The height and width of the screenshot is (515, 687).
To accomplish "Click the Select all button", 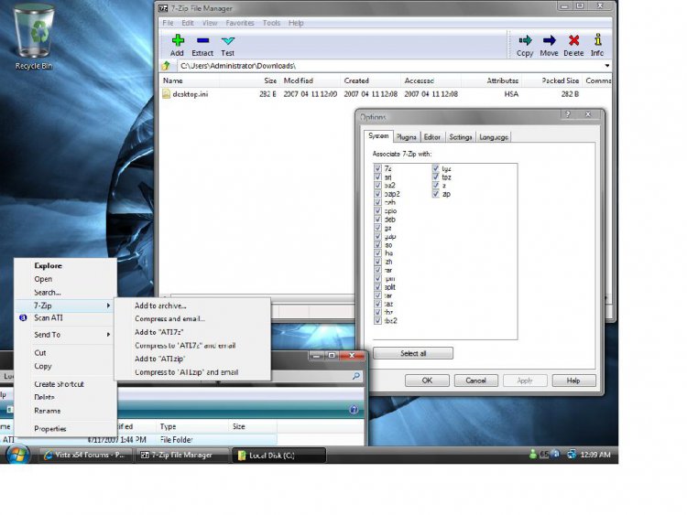I will (x=413, y=353).
